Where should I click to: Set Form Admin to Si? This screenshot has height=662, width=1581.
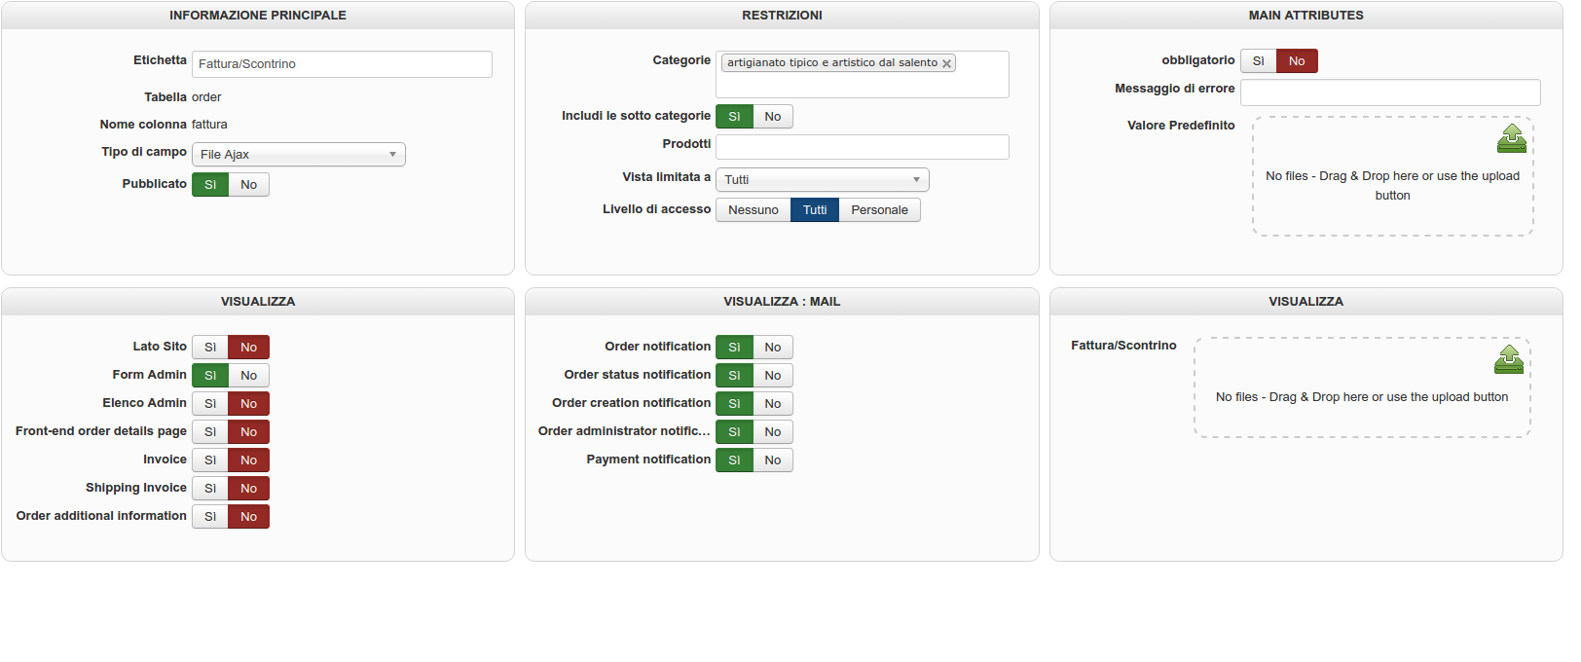point(210,376)
